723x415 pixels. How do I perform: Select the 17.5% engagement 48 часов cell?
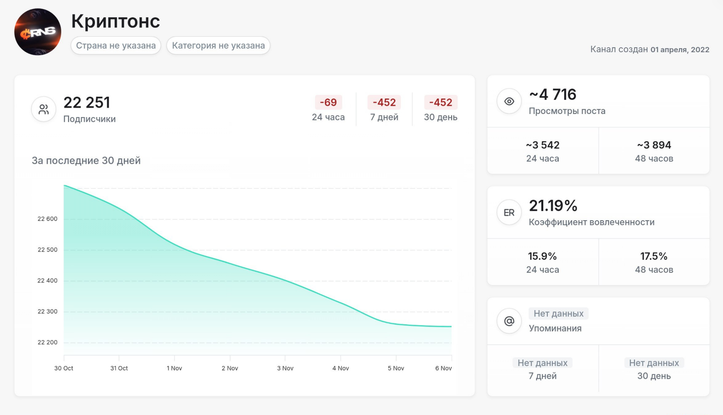click(654, 262)
